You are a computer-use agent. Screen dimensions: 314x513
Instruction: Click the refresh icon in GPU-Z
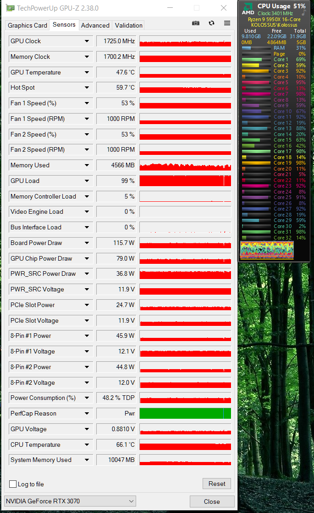[211, 23]
